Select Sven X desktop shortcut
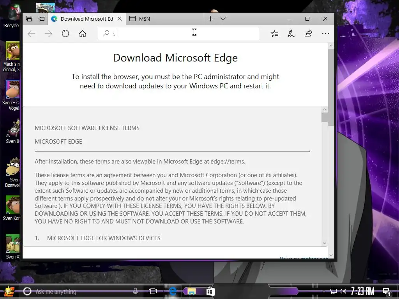This screenshot has width=399, height=299. pos(12,246)
